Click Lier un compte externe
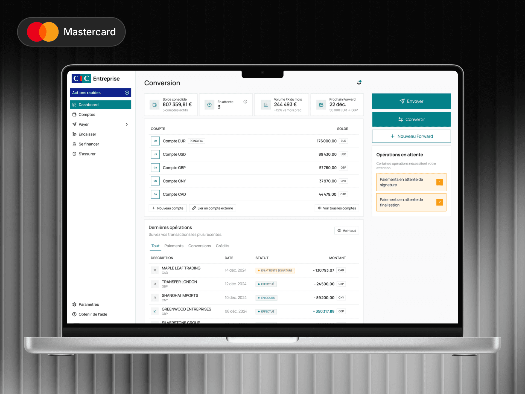 click(212, 208)
